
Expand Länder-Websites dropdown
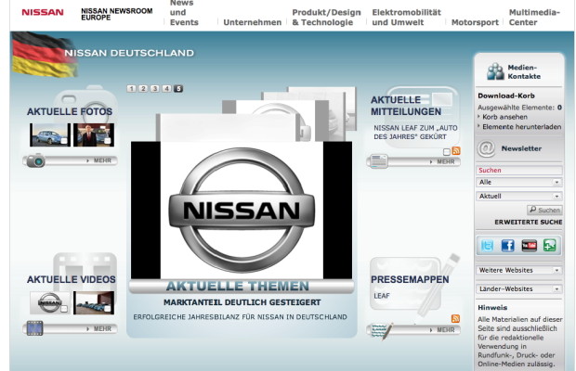[519, 288]
